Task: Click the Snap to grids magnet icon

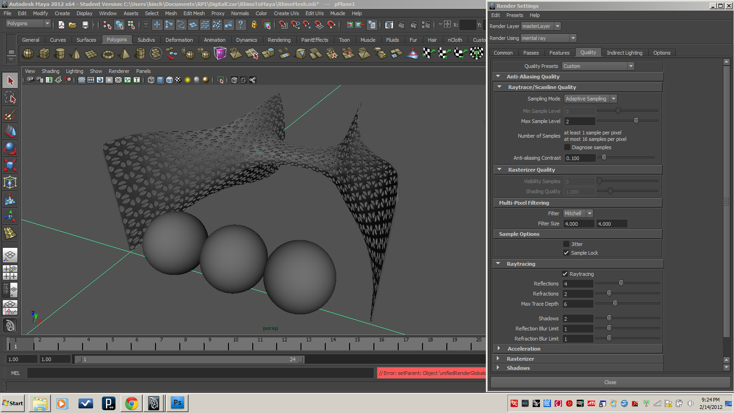Action: point(284,25)
